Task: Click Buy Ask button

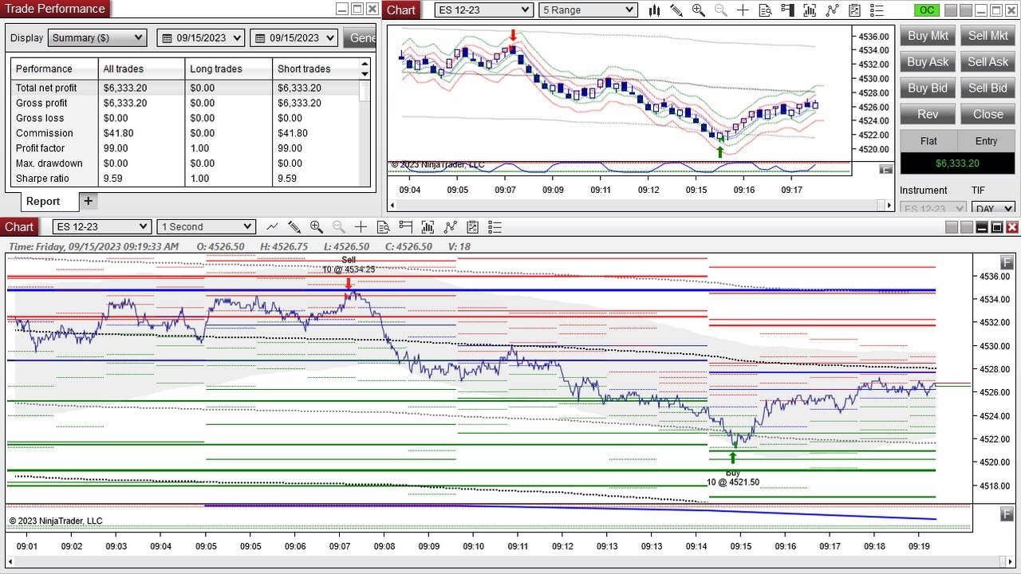Action: click(x=928, y=62)
